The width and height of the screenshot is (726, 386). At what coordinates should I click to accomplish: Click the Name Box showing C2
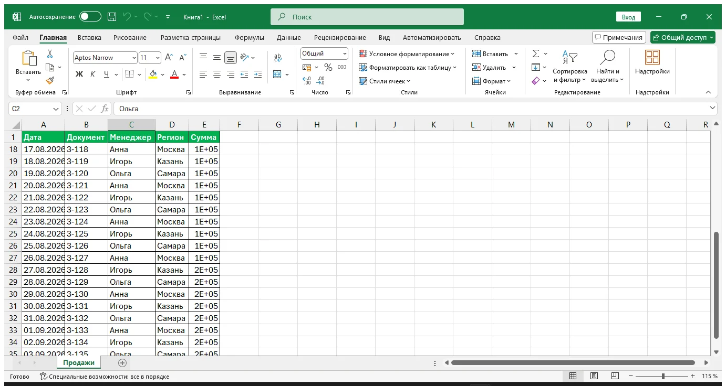click(x=36, y=109)
